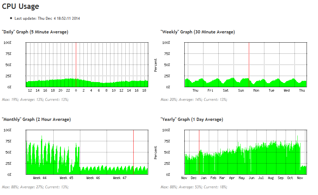Click the Sun label on Weekly graph
Screen dimensions: 318x195
pyautogui.click(x=241, y=90)
